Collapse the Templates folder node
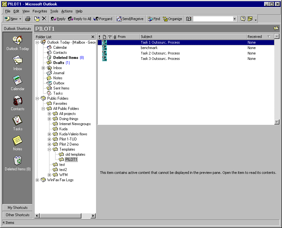 49,149
